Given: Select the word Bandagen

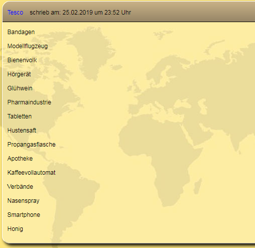Looking at the screenshot, I should coord(21,32).
